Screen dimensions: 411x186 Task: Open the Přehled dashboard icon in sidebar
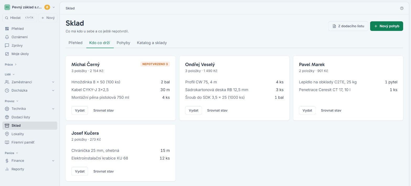pyautogui.click(x=7, y=29)
